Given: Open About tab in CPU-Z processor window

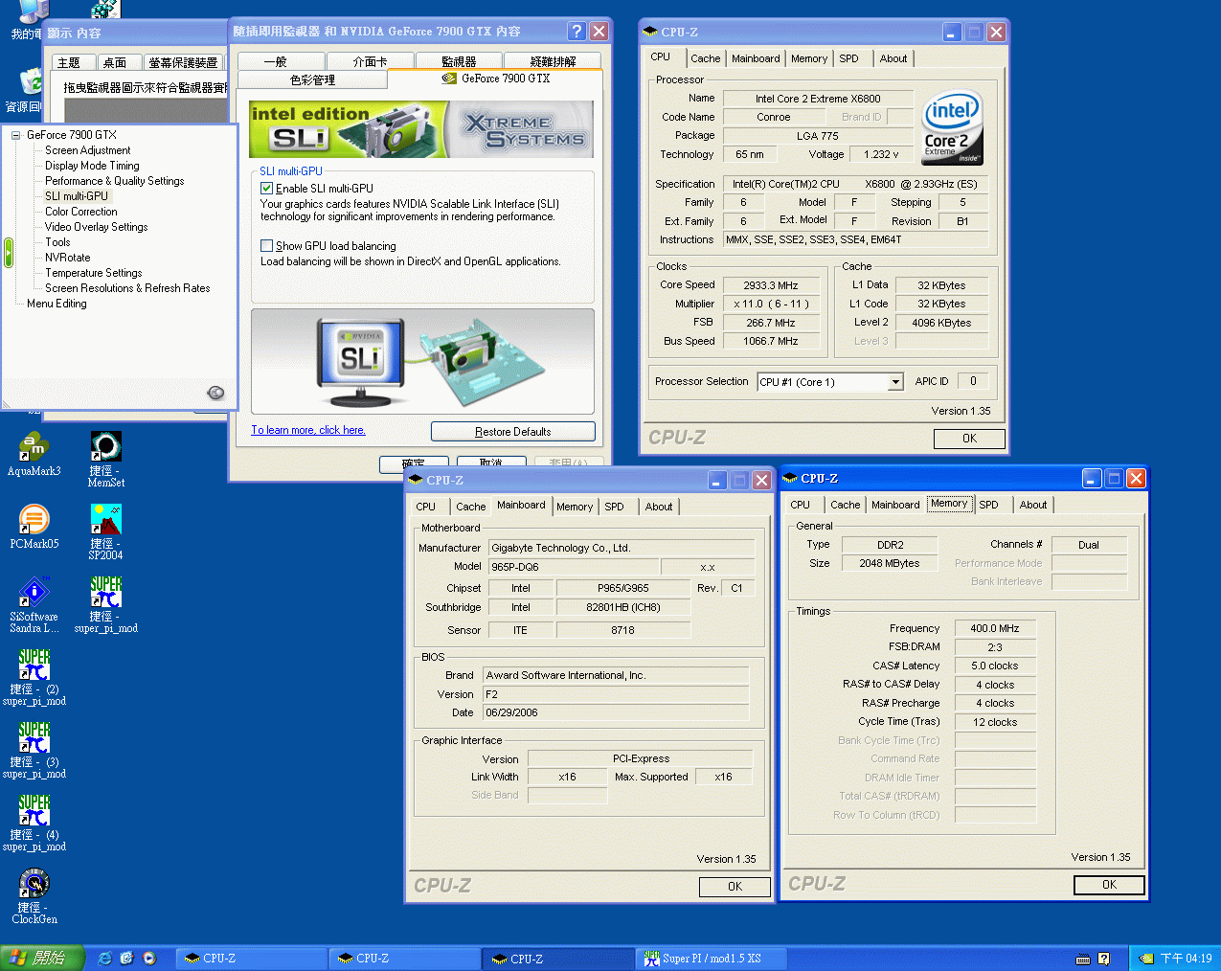Looking at the screenshot, I should [893, 58].
